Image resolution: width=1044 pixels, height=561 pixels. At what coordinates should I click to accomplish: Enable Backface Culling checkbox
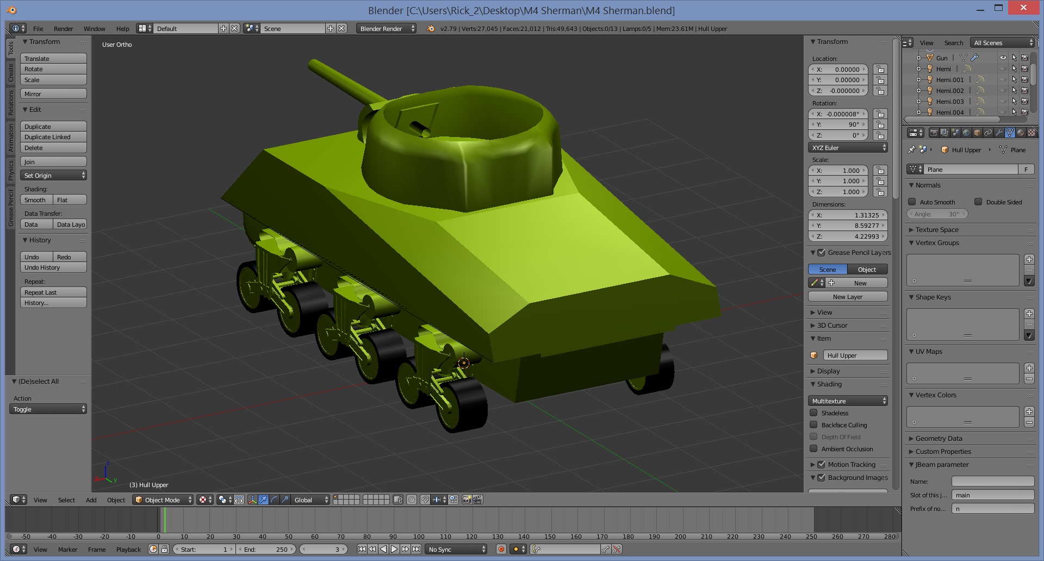(x=813, y=425)
